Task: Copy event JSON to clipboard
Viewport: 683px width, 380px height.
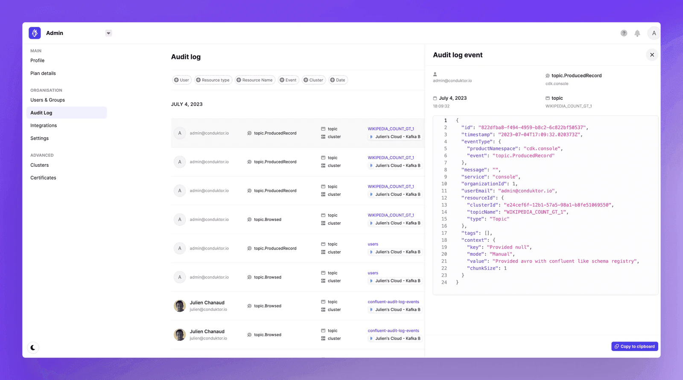Action: [634, 346]
